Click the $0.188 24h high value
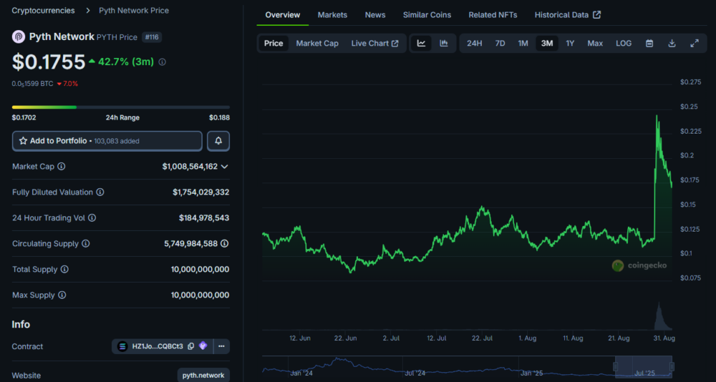This screenshot has height=382, width=716. [219, 118]
